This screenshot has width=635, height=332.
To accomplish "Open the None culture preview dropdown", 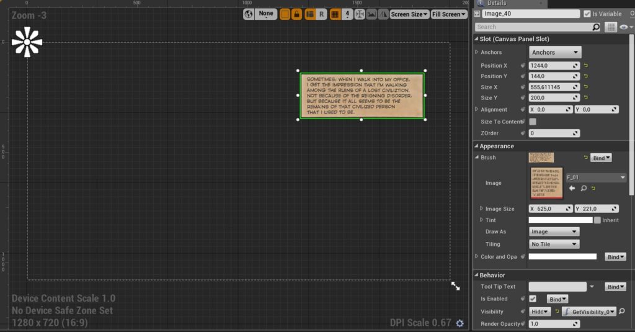I will (x=266, y=14).
